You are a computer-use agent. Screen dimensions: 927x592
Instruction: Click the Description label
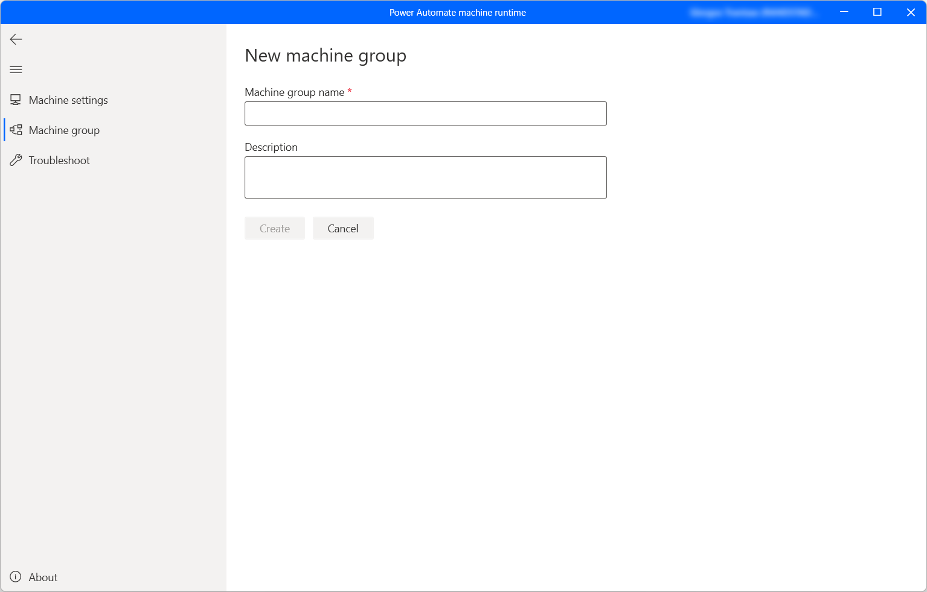(x=271, y=147)
